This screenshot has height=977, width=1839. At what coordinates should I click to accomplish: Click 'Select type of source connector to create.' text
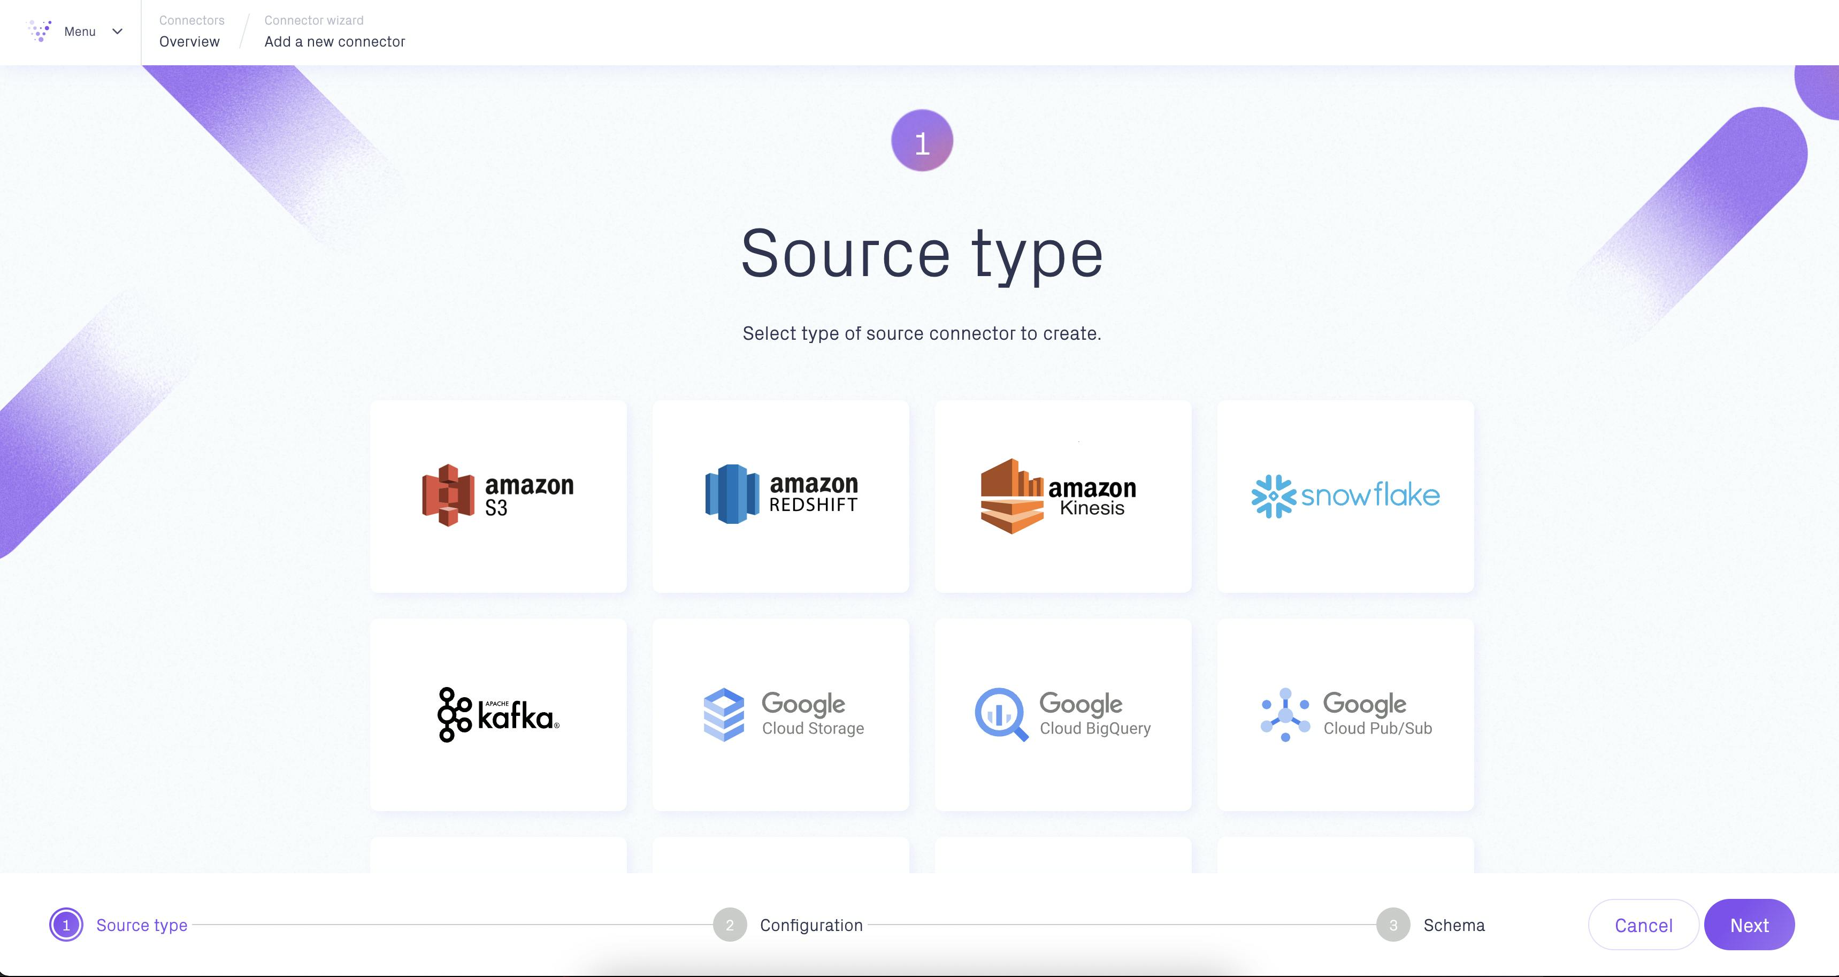tap(922, 333)
